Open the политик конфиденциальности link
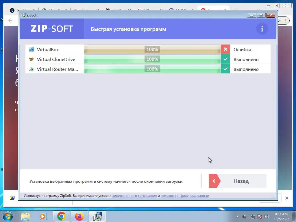Viewport: 296px width, 222px height. 185,196
